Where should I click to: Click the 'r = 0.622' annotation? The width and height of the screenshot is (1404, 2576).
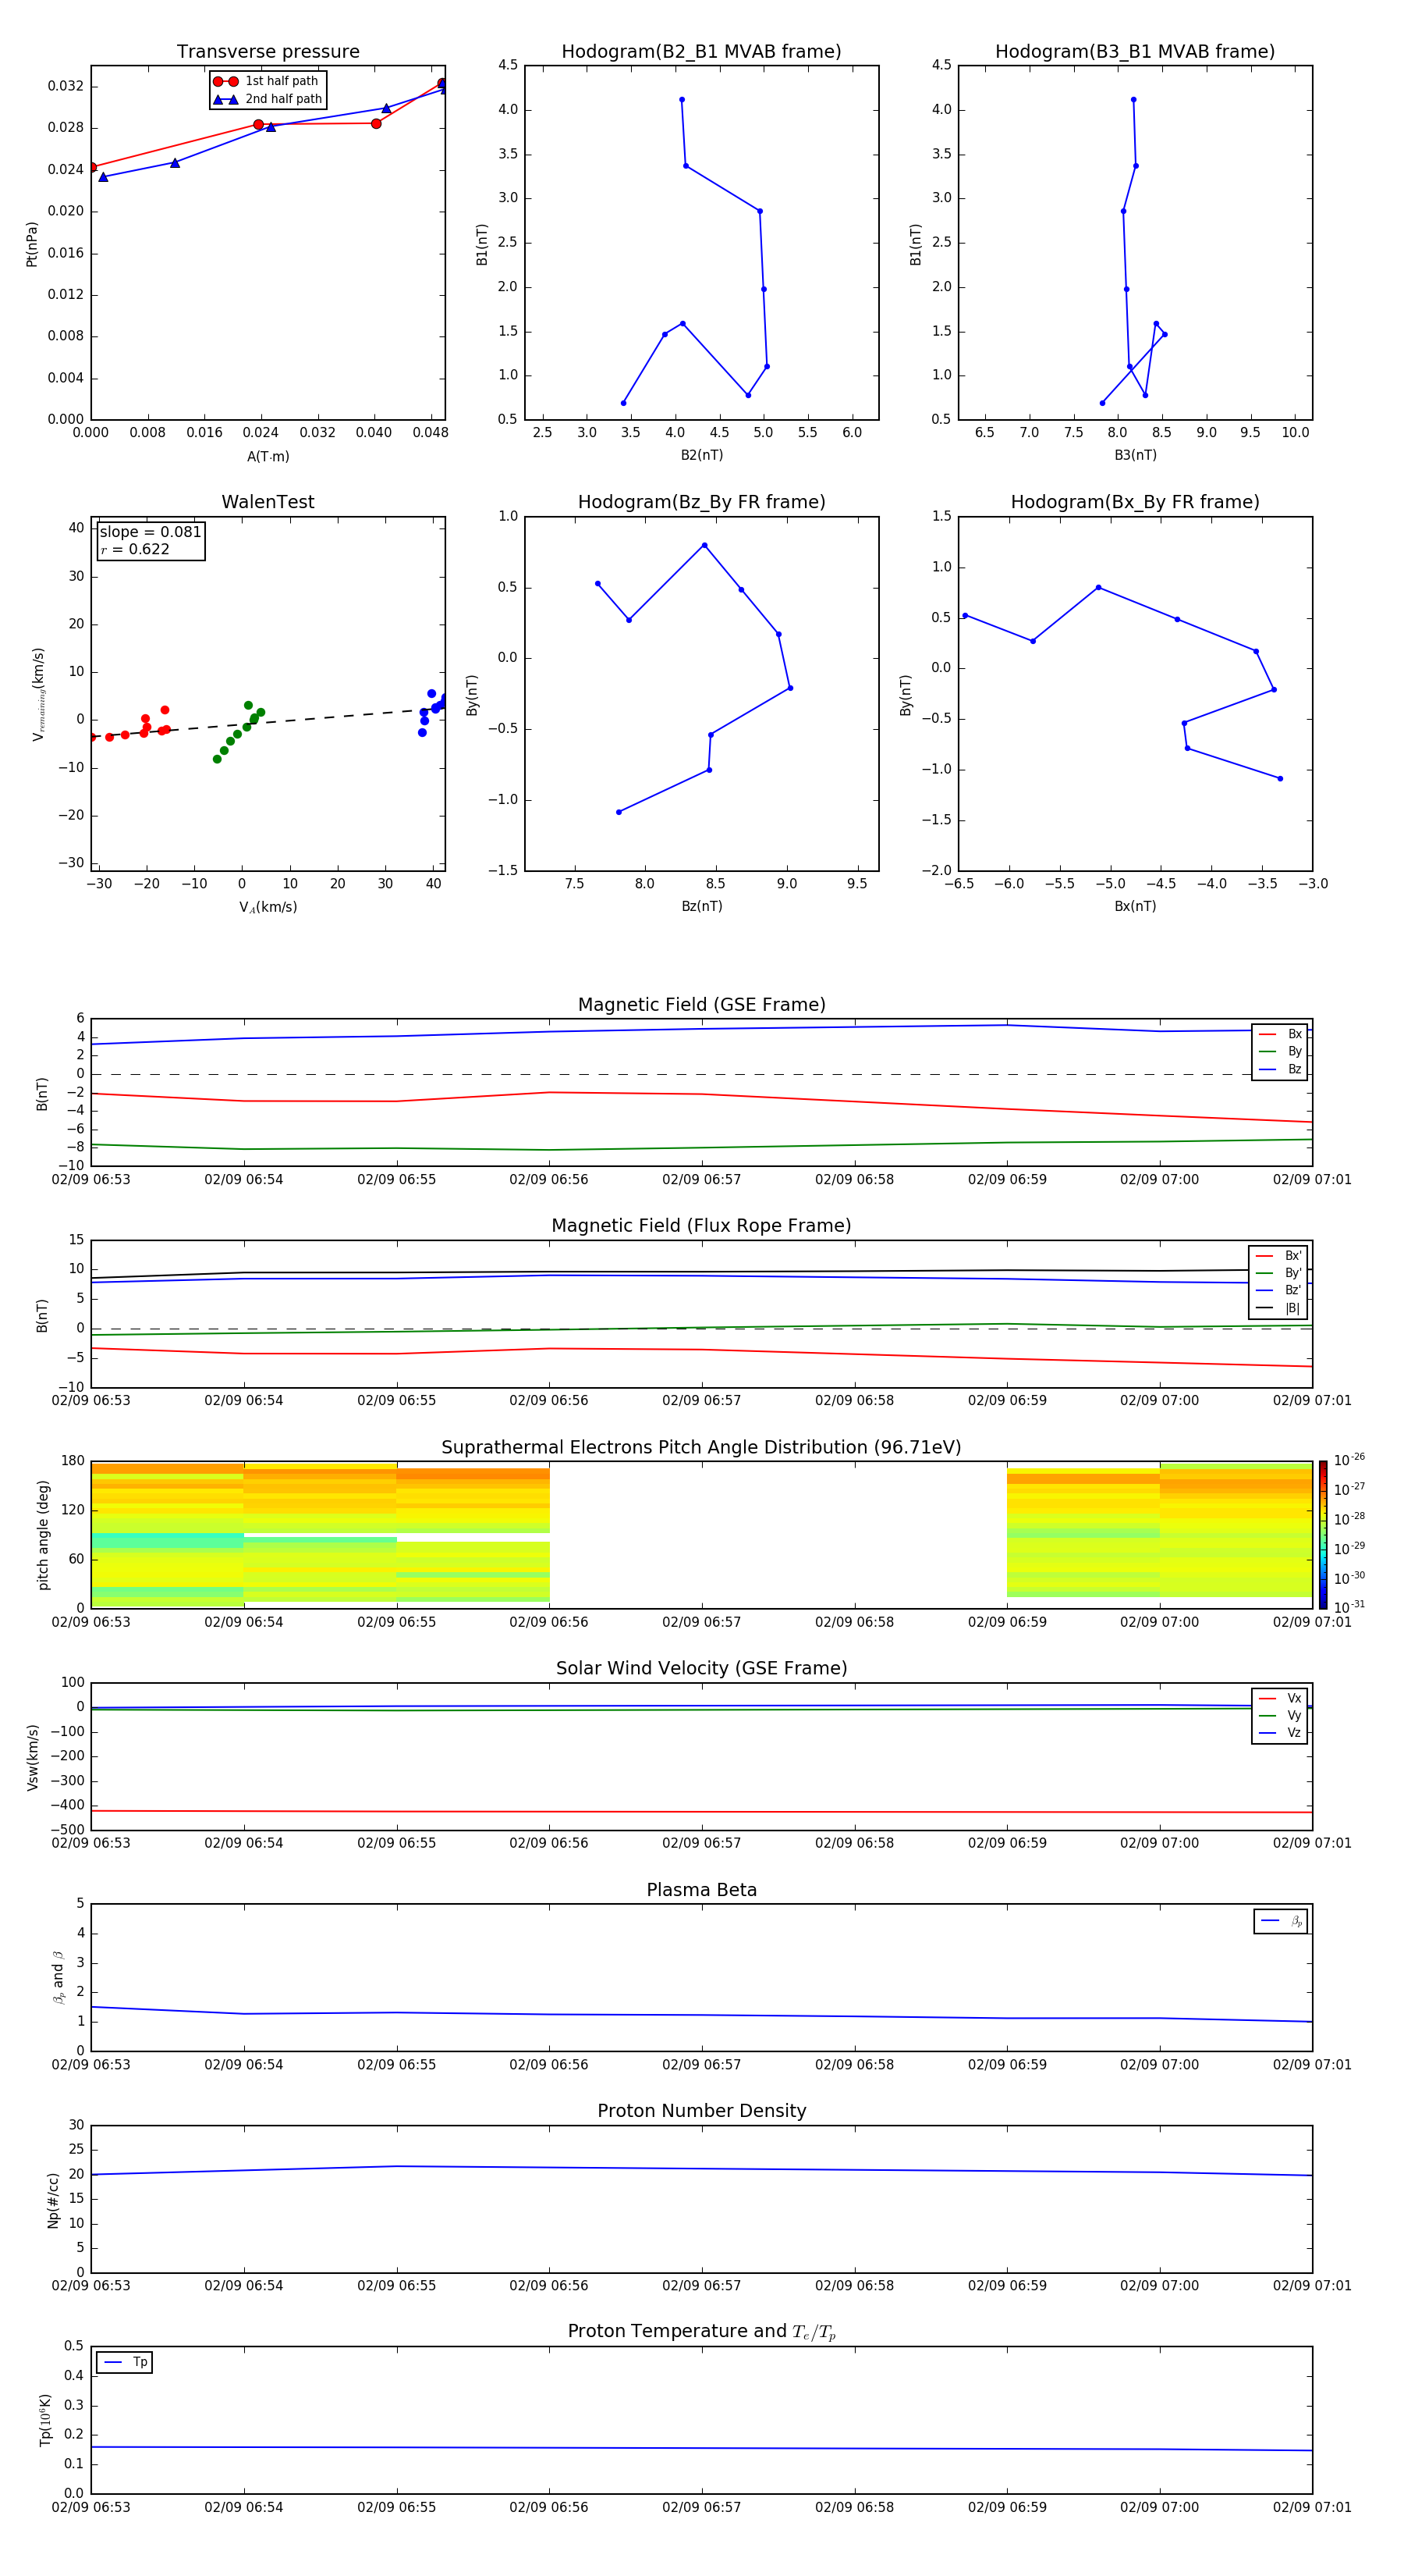pos(135,549)
